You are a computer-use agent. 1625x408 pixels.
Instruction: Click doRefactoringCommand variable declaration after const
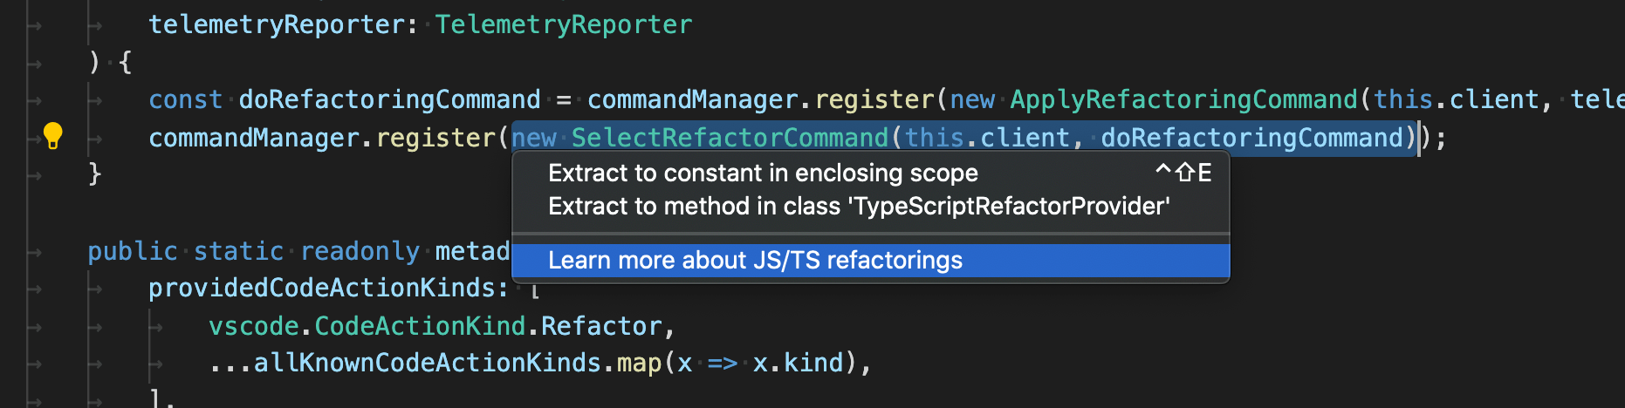[389, 99]
